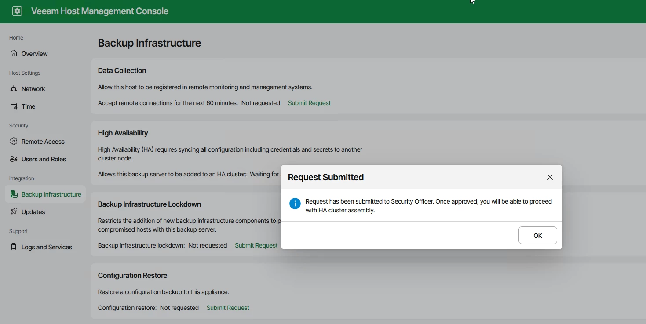Click the Users and Roles people icon
This screenshot has width=646, height=324.
pyautogui.click(x=14, y=159)
